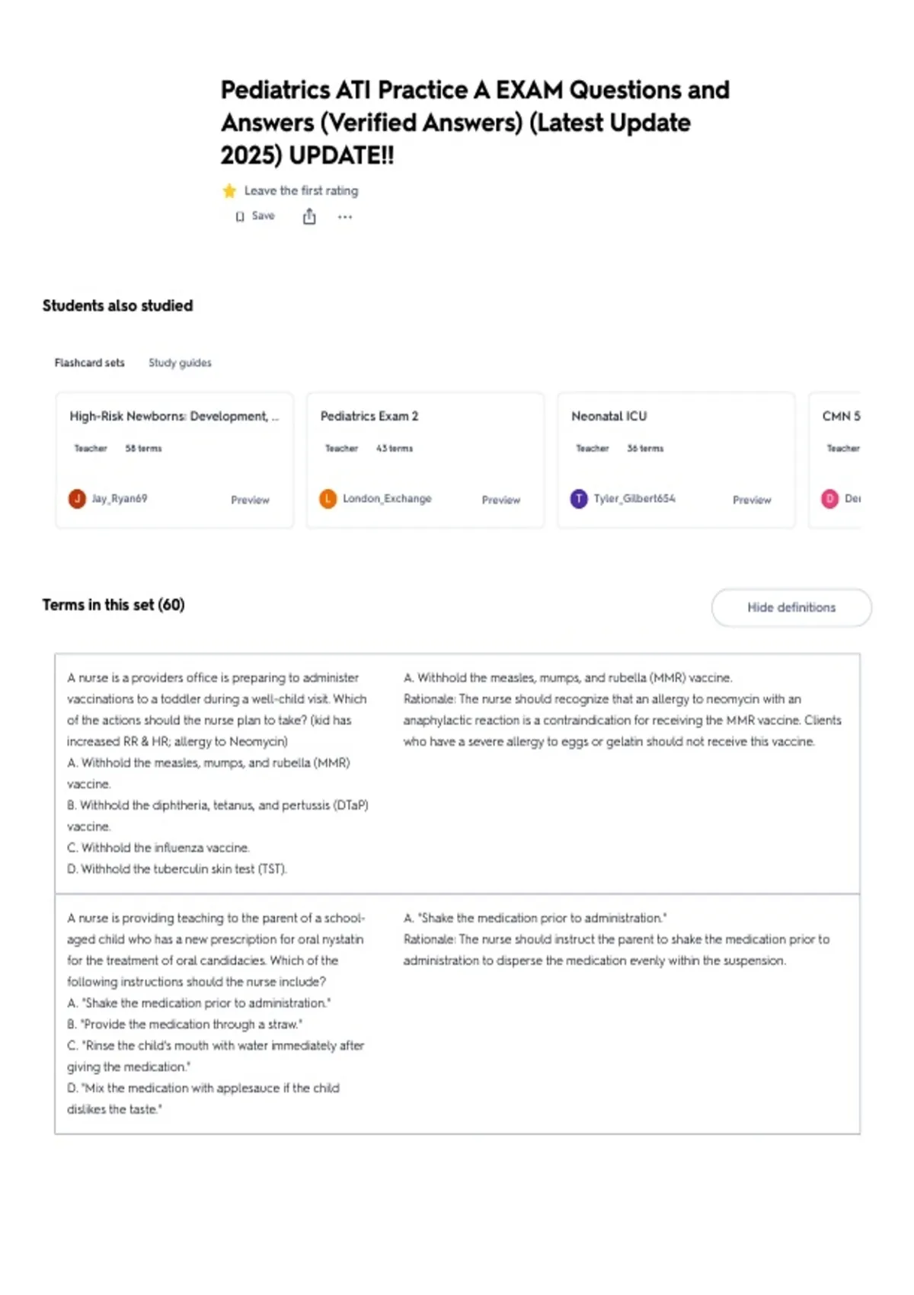Open the three-dot more options menu
The height and width of the screenshot is (1295, 914).
pos(345,217)
